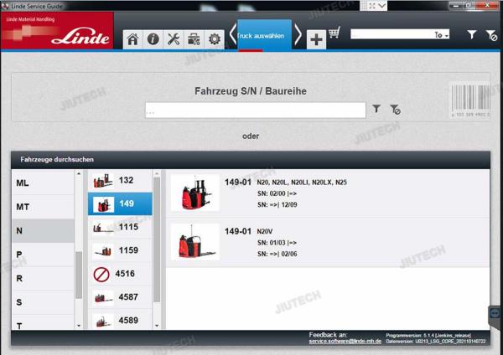This screenshot has height=355, width=503.
Task: Open the Info icon in toolbar
Action: coord(153,39)
